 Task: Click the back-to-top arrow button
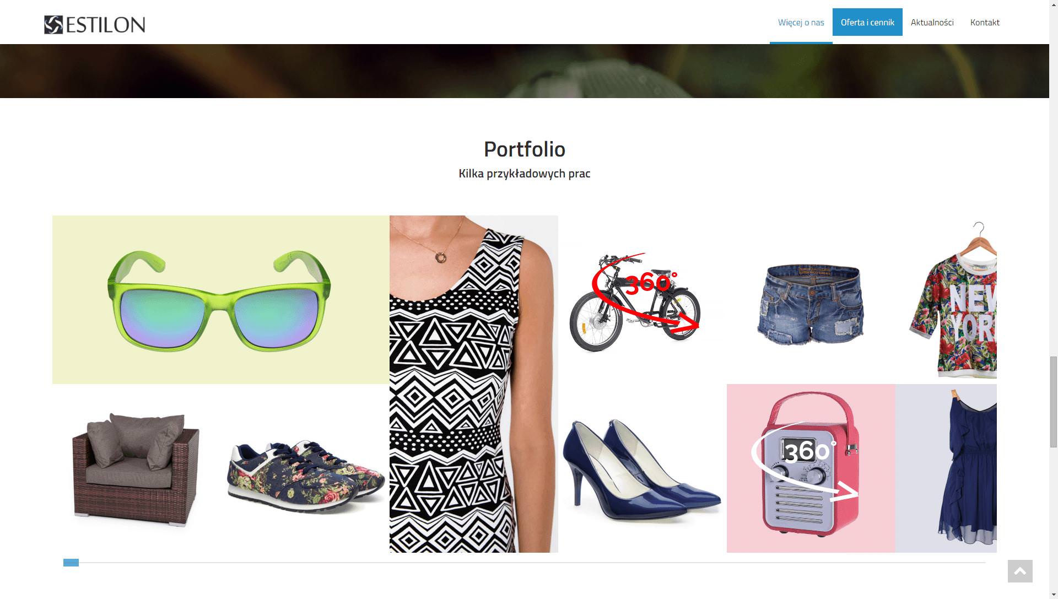[1020, 571]
